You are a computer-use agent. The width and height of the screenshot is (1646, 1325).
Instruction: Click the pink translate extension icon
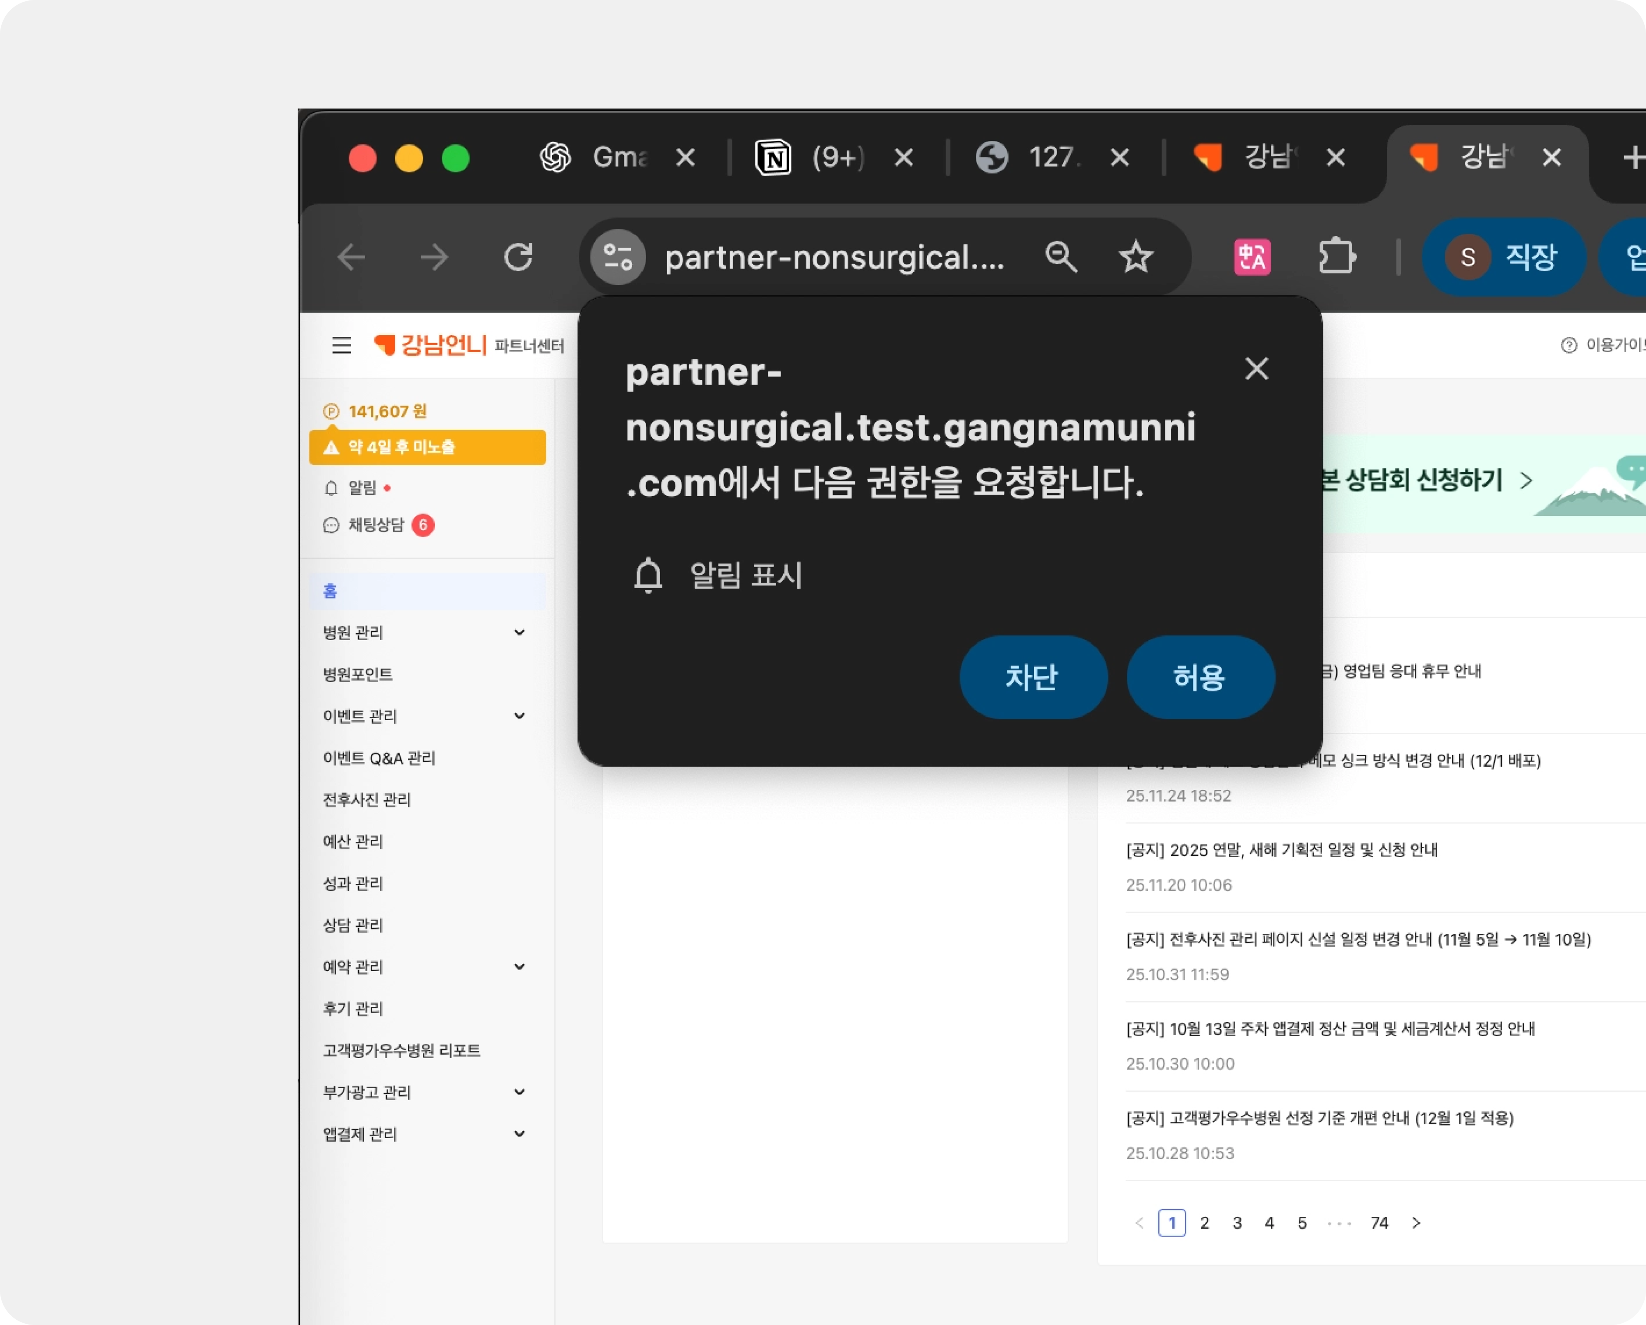point(1252,257)
